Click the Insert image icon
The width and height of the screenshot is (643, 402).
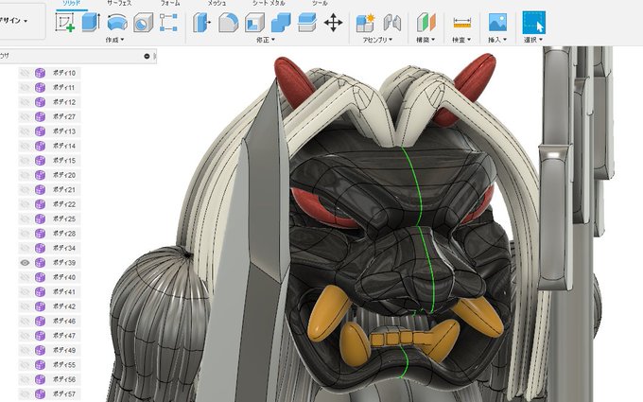pos(497,22)
